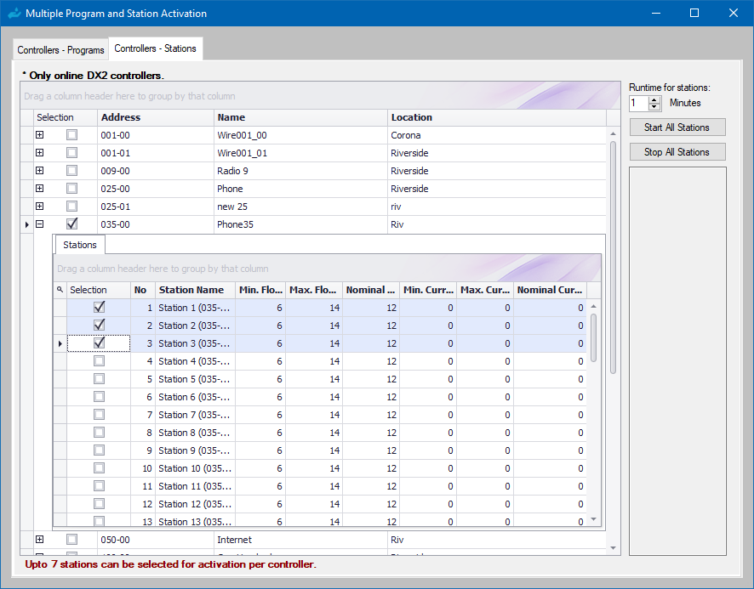The image size is (754, 589).
Task: Sort stations by the No column header
Action: click(143, 290)
